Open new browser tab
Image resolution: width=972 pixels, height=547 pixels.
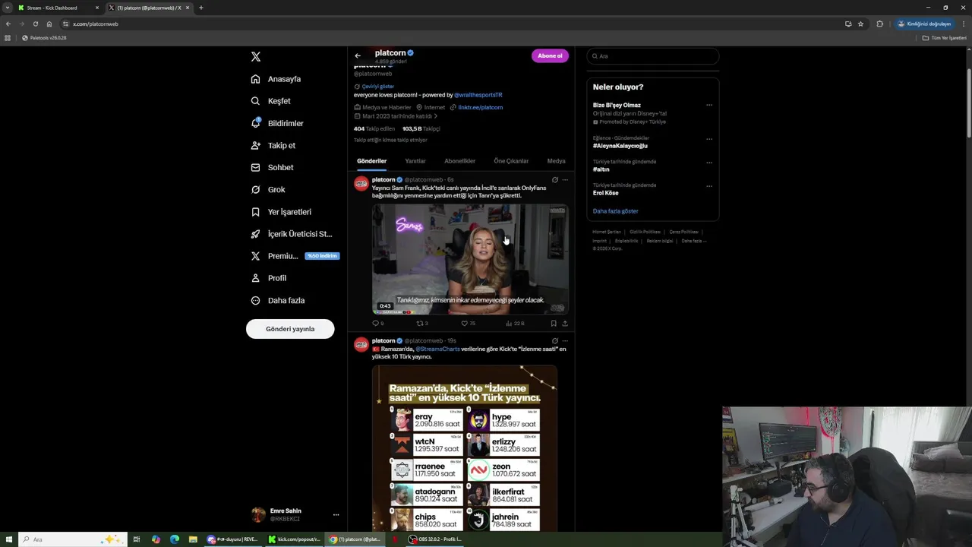click(x=200, y=8)
